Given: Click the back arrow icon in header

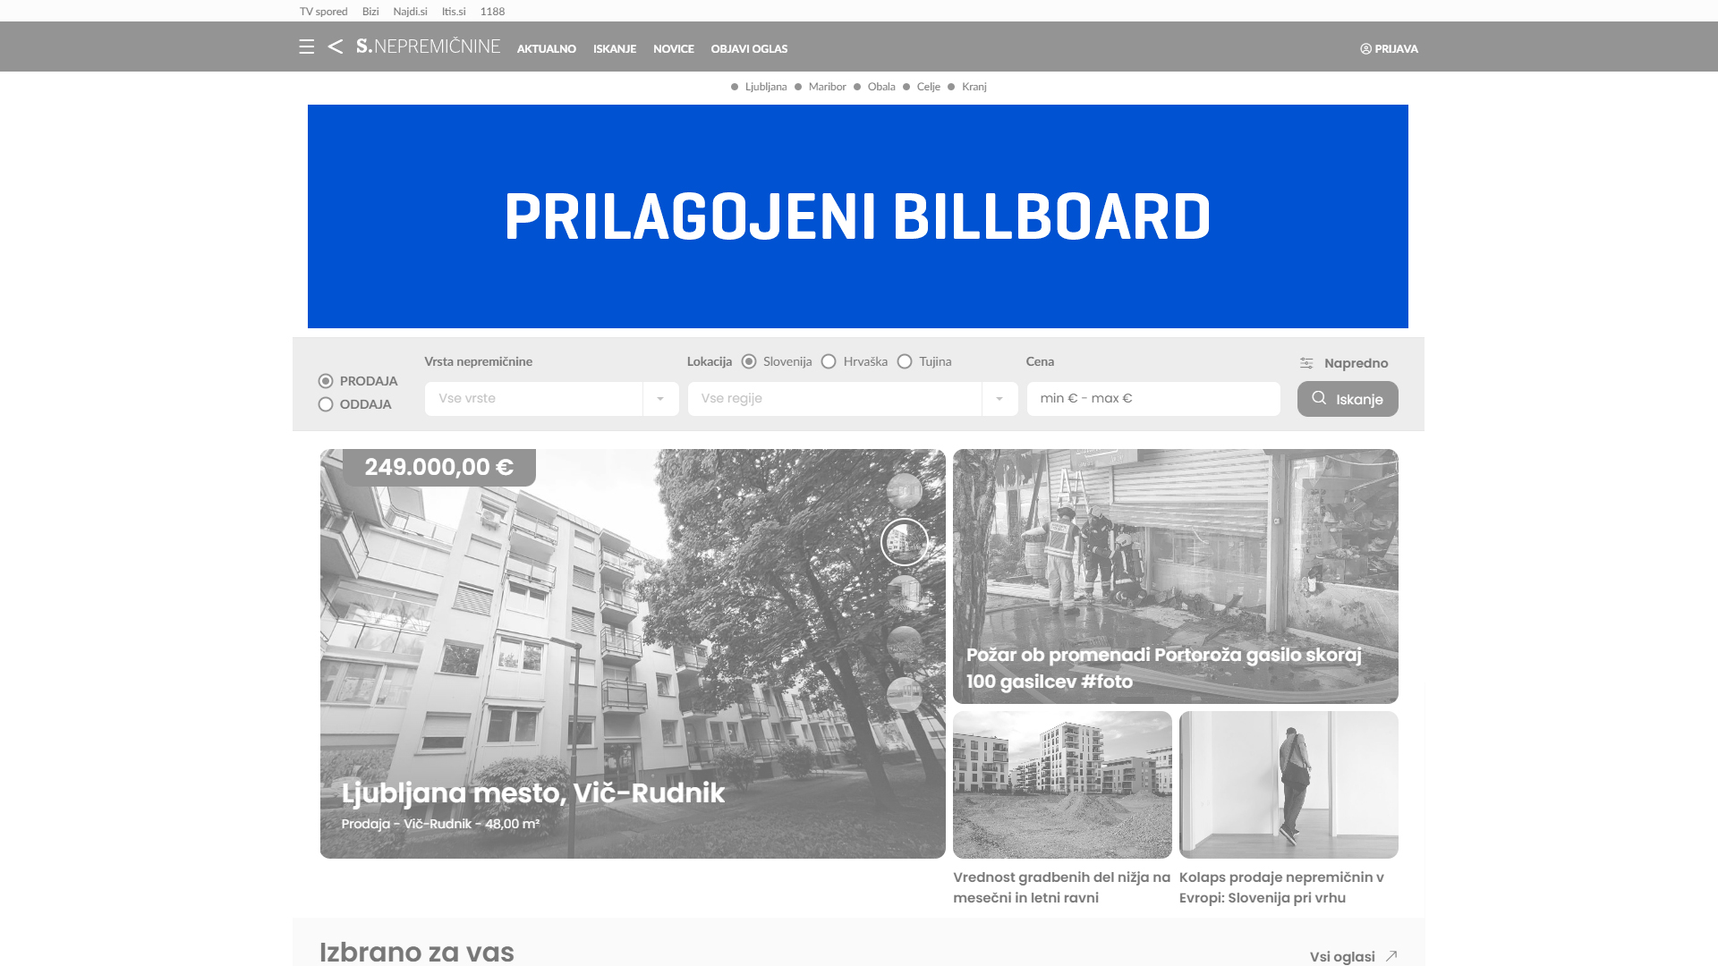Looking at the screenshot, I should pyautogui.click(x=336, y=47).
